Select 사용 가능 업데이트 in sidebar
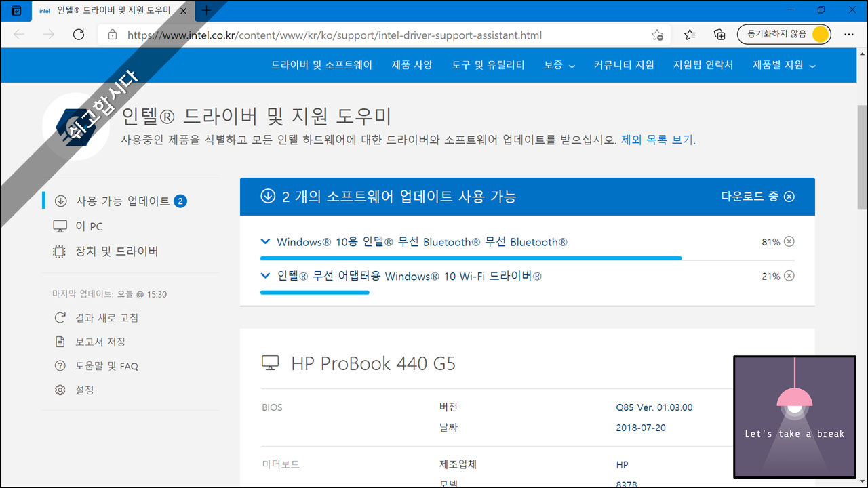This screenshot has height=488, width=868. pos(123,201)
